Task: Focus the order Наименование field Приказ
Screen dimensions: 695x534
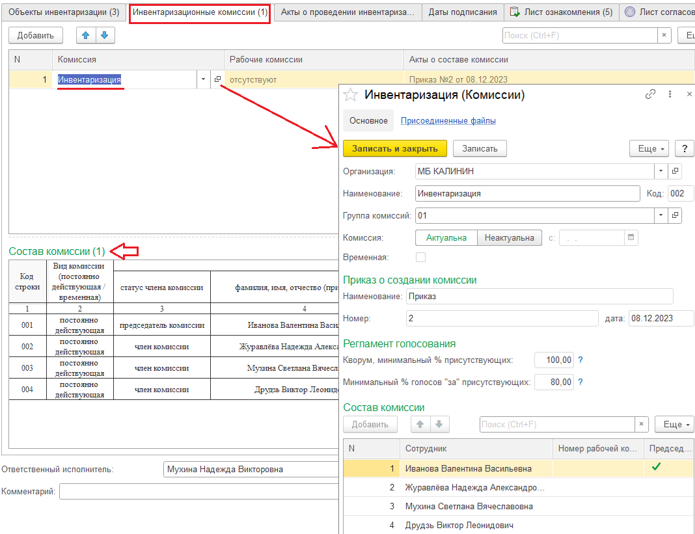Action: (x=539, y=296)
